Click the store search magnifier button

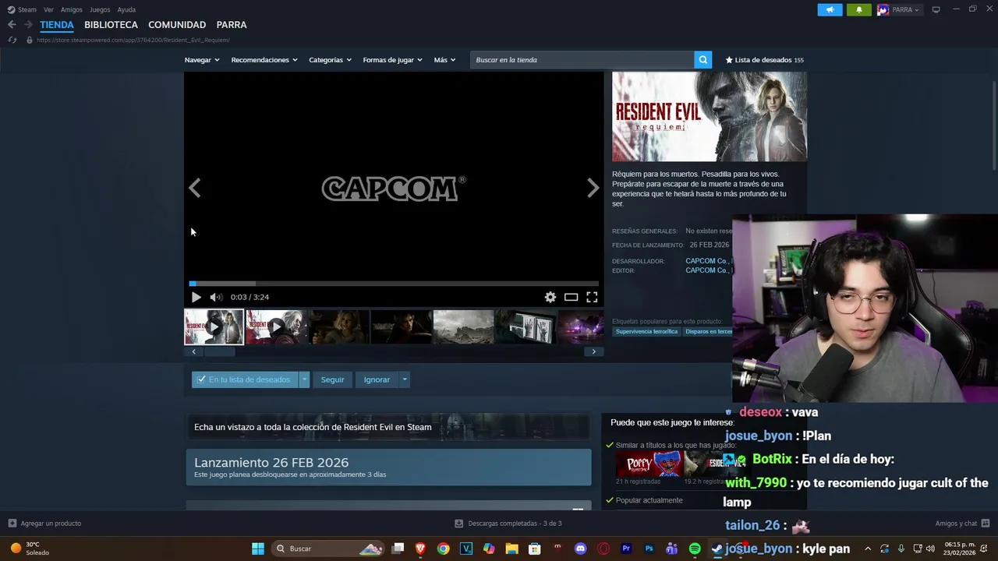click(x=702, y=60)
